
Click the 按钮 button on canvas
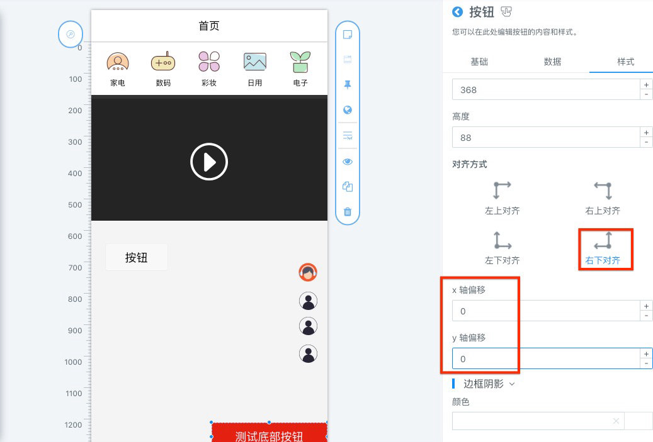pos(137,257)
